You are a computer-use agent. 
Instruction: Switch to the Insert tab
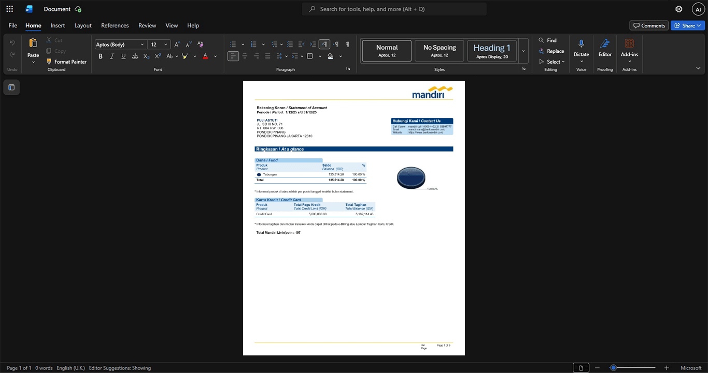58,25
